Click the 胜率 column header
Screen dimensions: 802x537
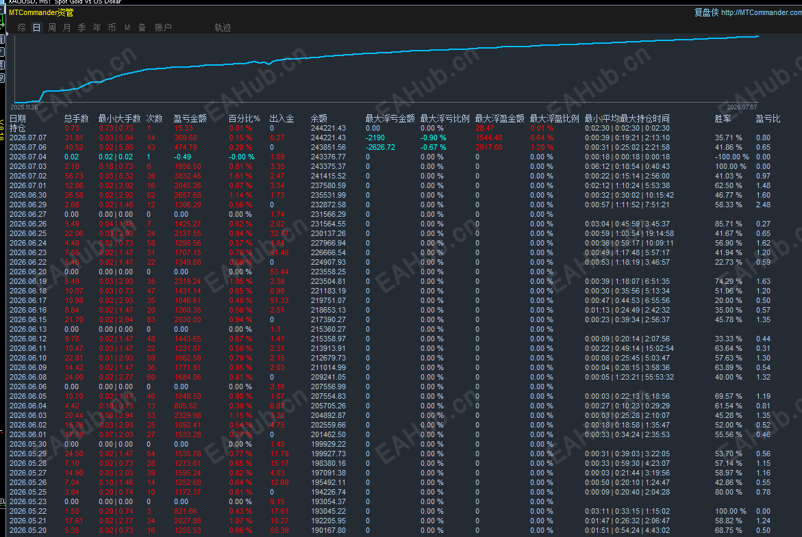pos(723,118)
